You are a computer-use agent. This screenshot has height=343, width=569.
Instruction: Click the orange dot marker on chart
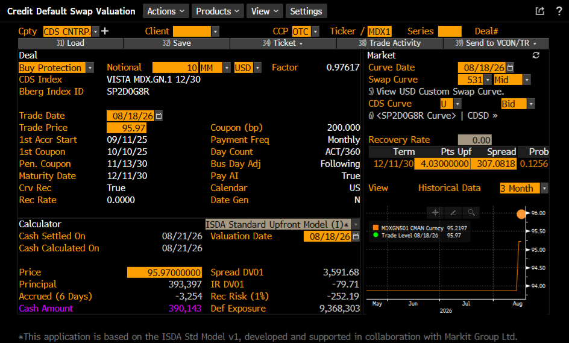tap(521, 214)
